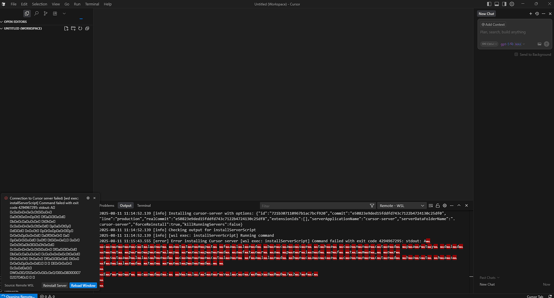The width and height of the screenshot is (554, 298).
Task: Refresh the Untitled workspace explorer
Action: [x=80, y=28]
